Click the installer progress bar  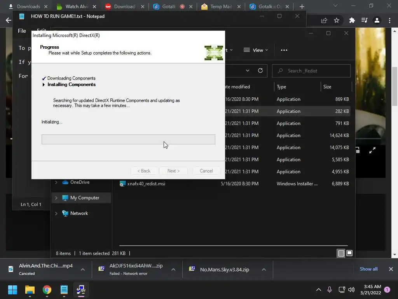click(128, 139)
